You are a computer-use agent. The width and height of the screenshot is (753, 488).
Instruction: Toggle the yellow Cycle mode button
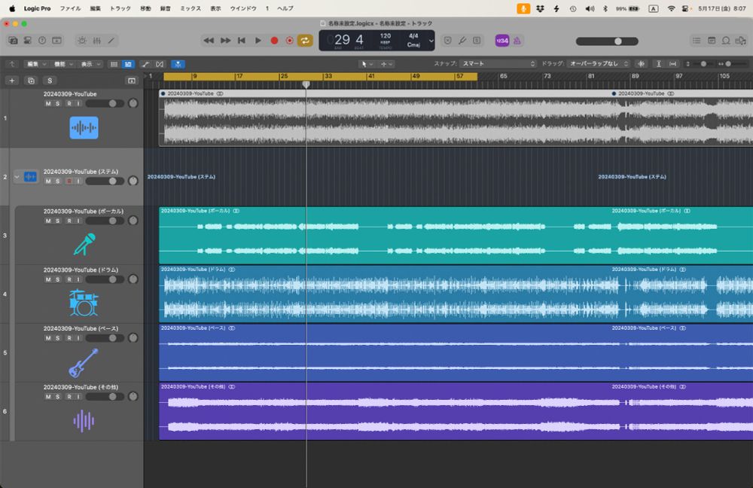tap(305, 41)
